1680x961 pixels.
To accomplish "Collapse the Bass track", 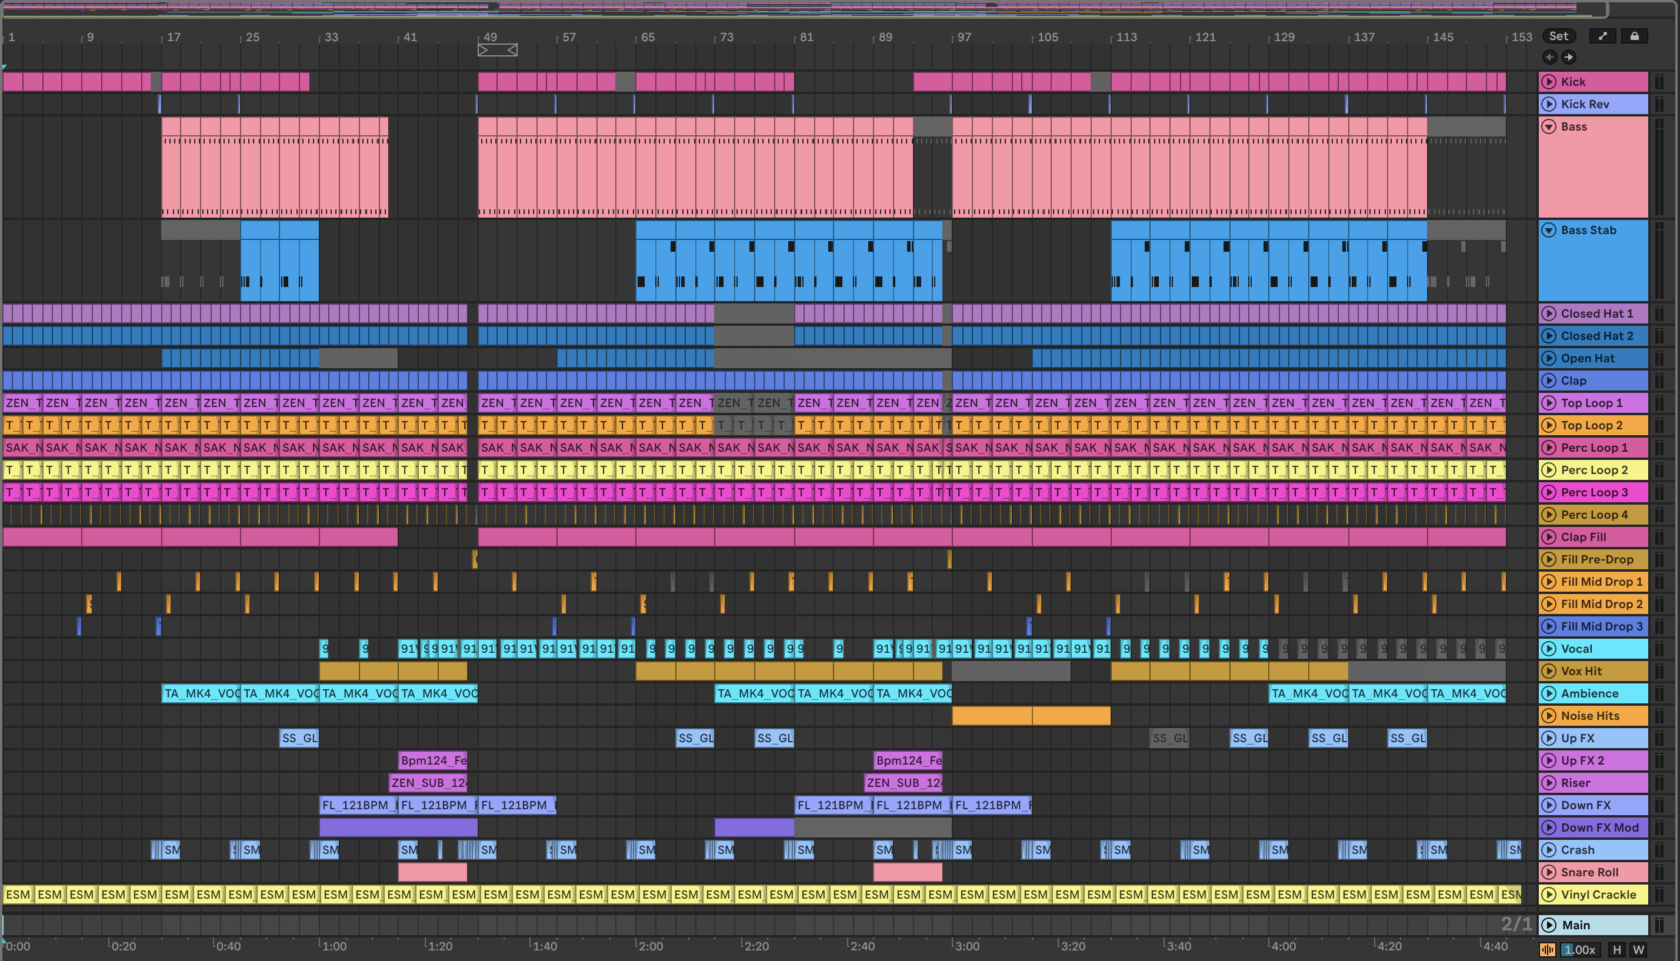I will pyautogui.click(x=1549, y=126).
